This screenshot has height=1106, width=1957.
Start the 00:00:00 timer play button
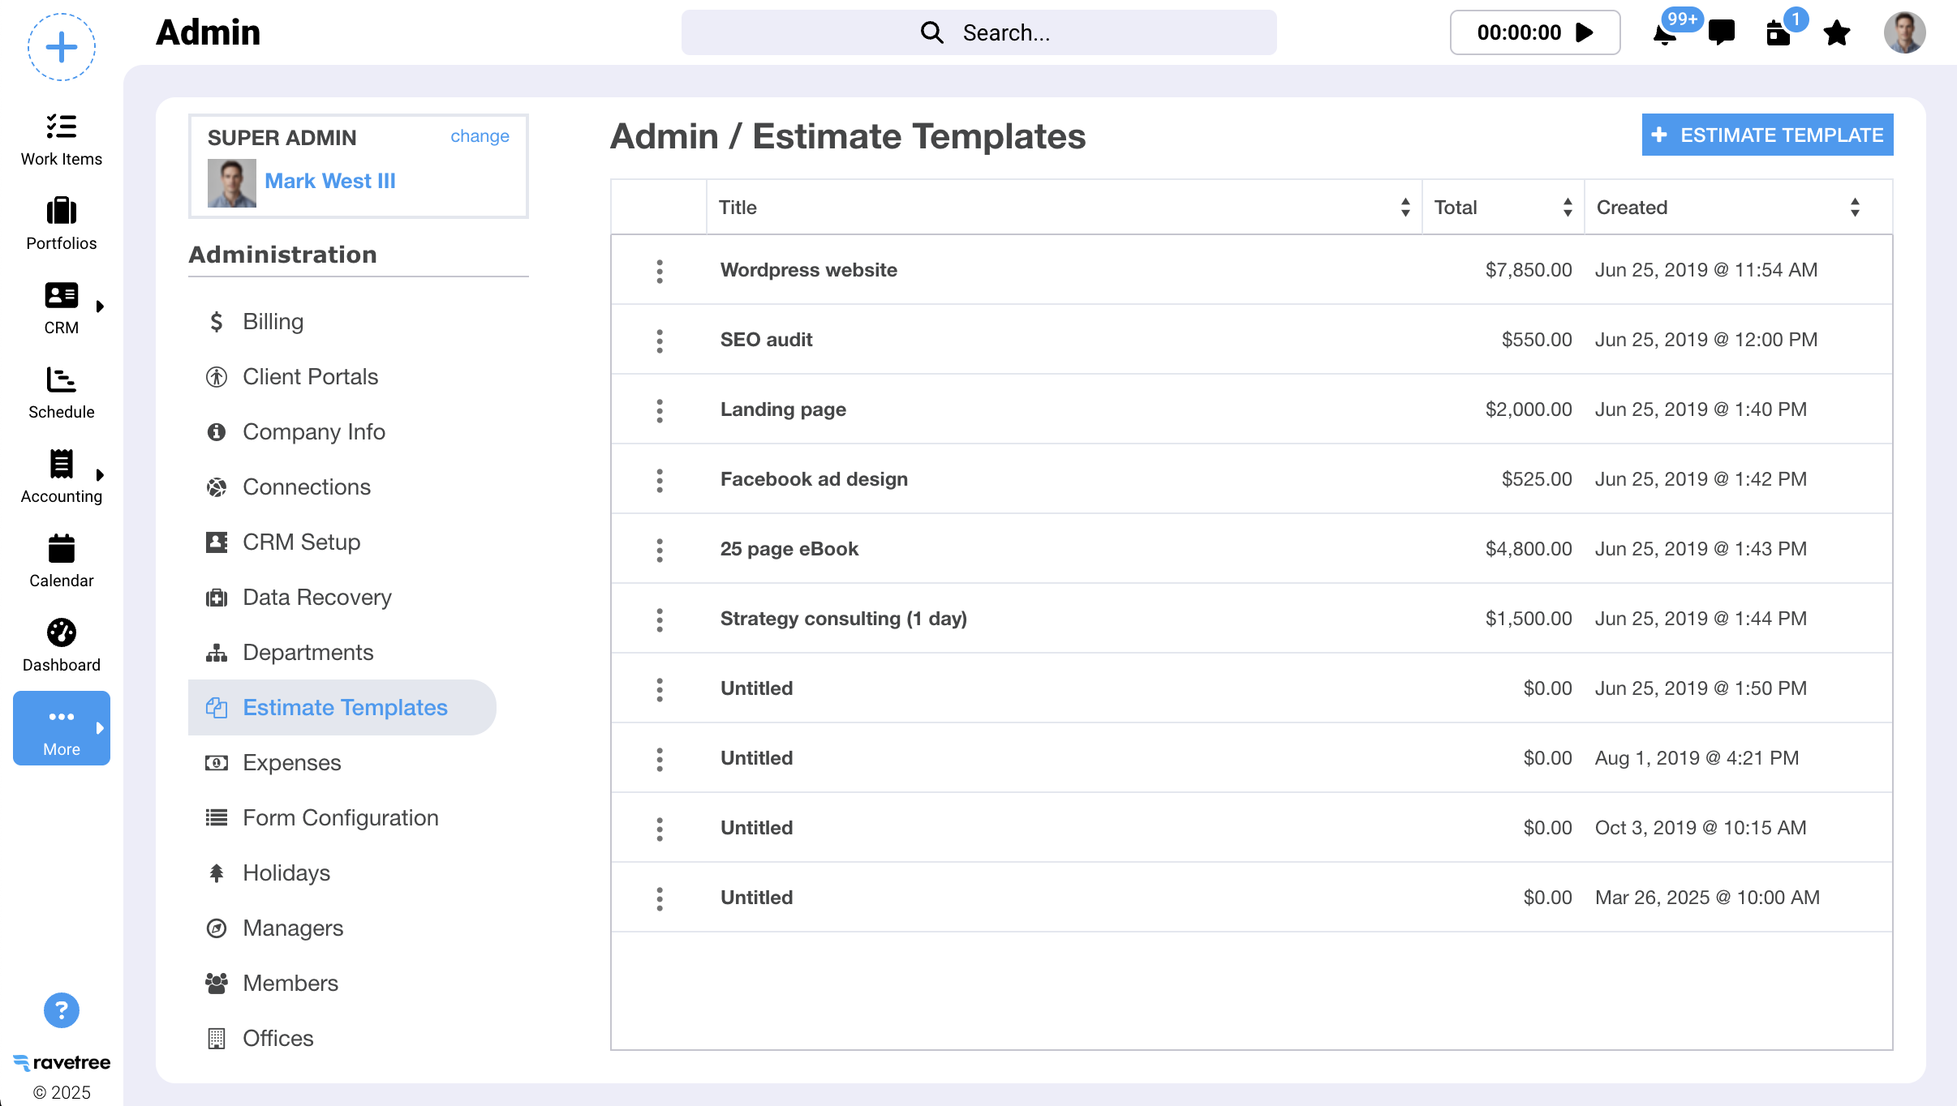tap(1584, 32)
